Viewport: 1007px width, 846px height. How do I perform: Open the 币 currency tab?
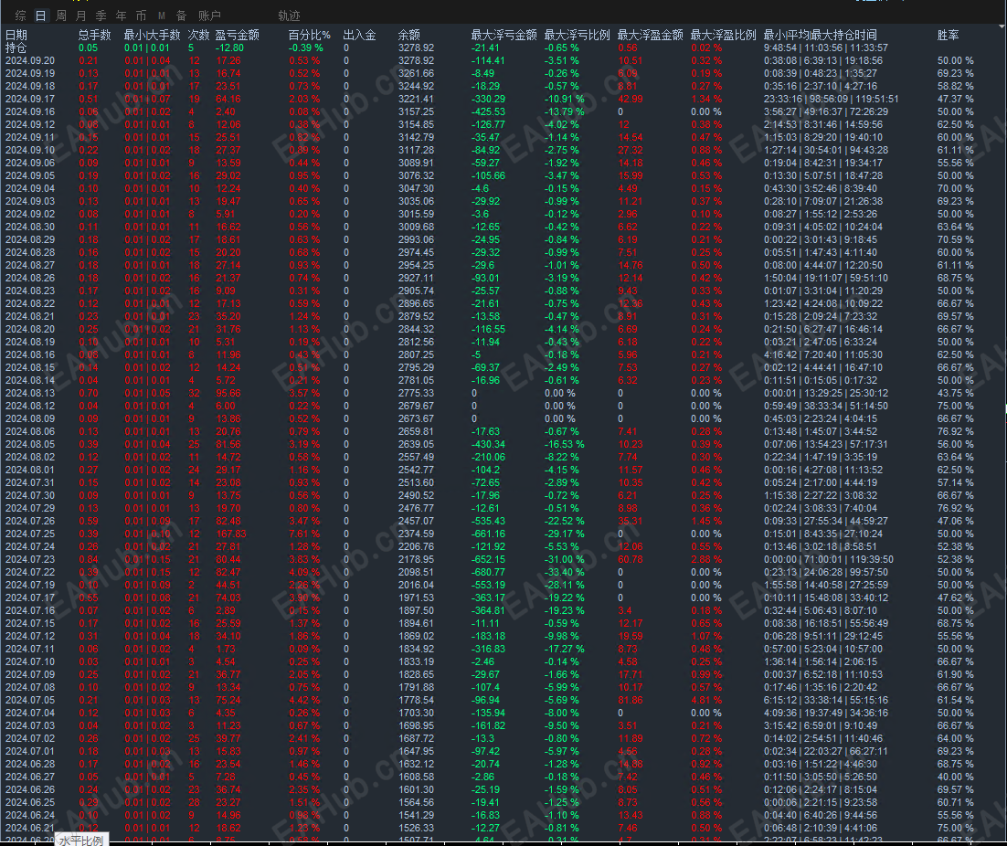[142, 16]
